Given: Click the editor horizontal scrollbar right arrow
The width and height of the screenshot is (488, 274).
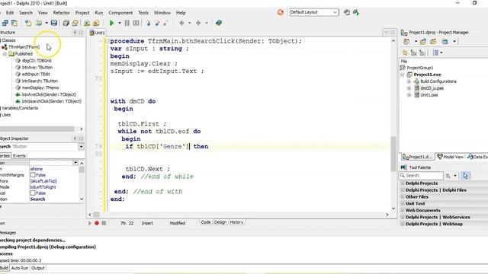Looking at the screenshot, I should [387, 215].
